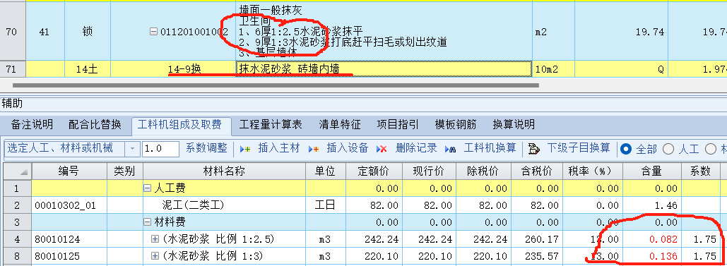The width and height of the screenshot is (727, 266).
Task: Click the 含税价 column header
Action: pos(537,171)
